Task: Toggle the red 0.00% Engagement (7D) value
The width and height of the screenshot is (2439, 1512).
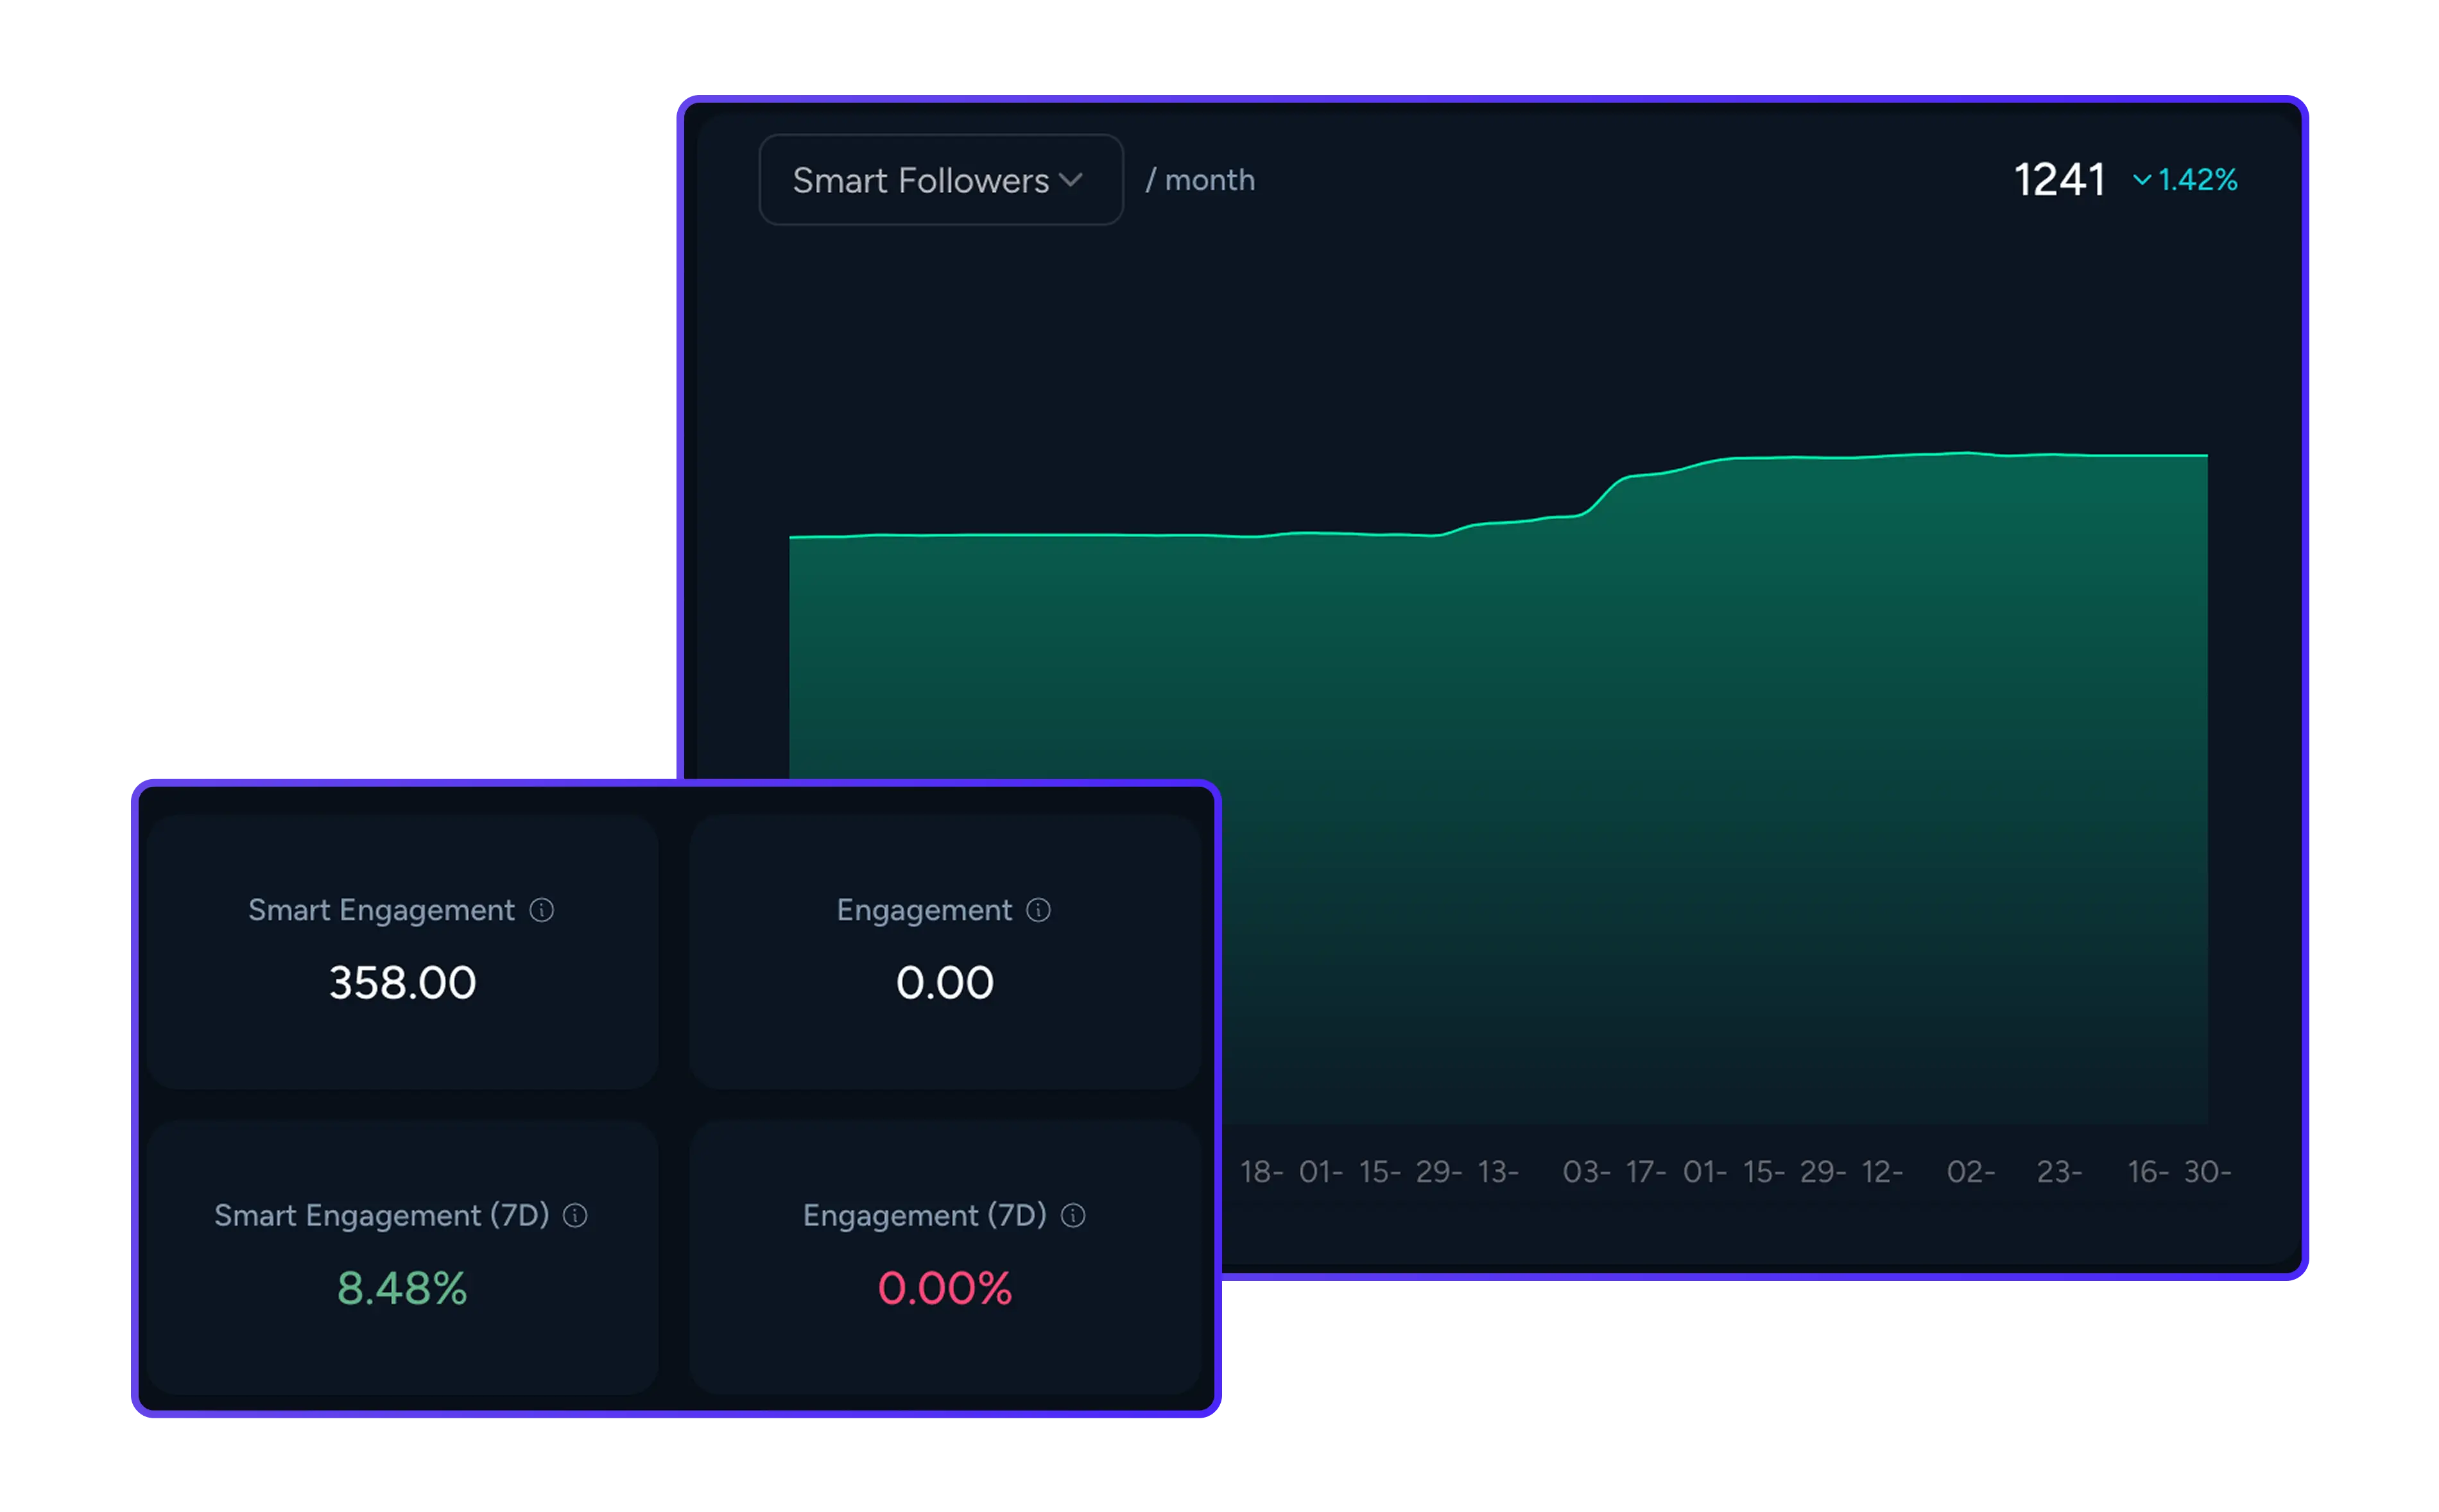Action: 944,1289
